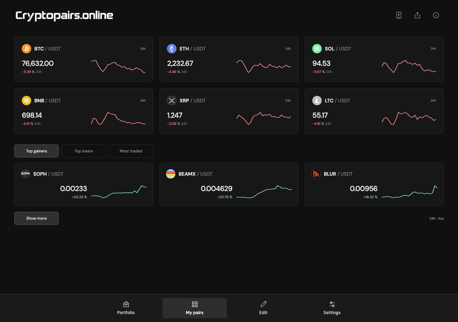Screen dimensions: 458x322
Task: Click the BTC price chart sparkline
Action: [118, 66]
